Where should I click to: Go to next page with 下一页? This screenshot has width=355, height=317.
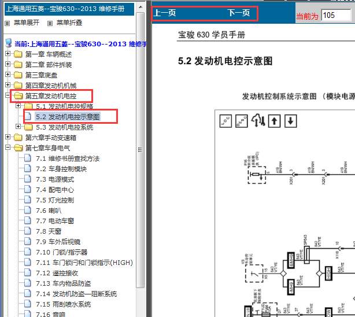coord(239,13)
